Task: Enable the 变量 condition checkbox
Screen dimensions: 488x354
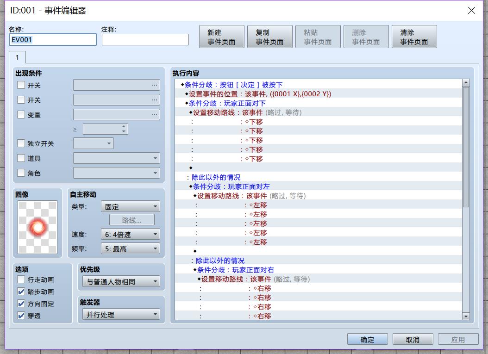Action: (x=21, y=114)
